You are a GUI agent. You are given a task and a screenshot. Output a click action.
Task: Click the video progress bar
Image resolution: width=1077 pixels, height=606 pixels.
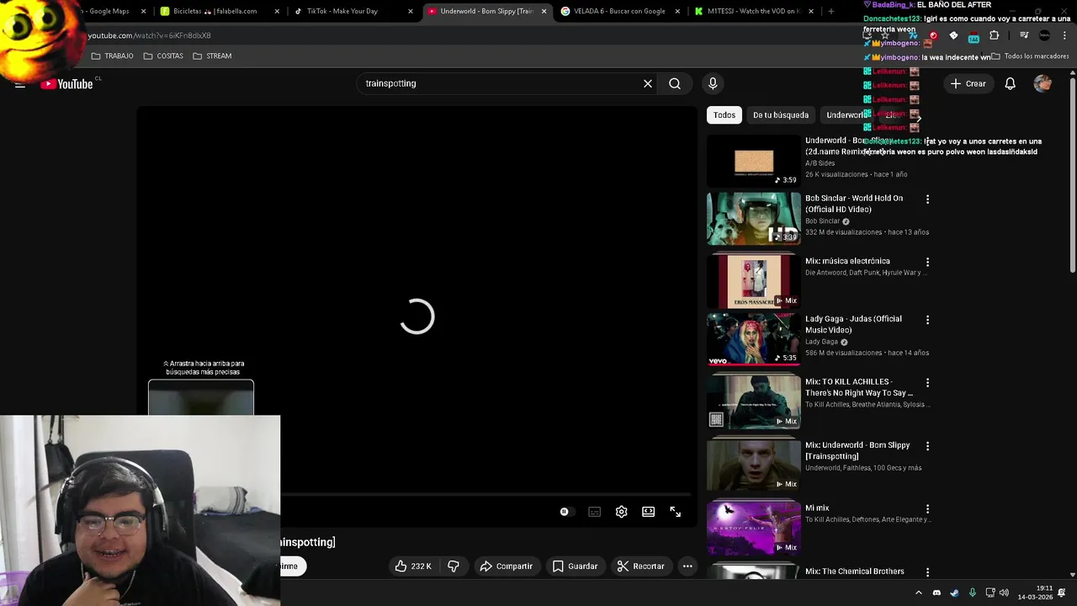click(486, 494)
